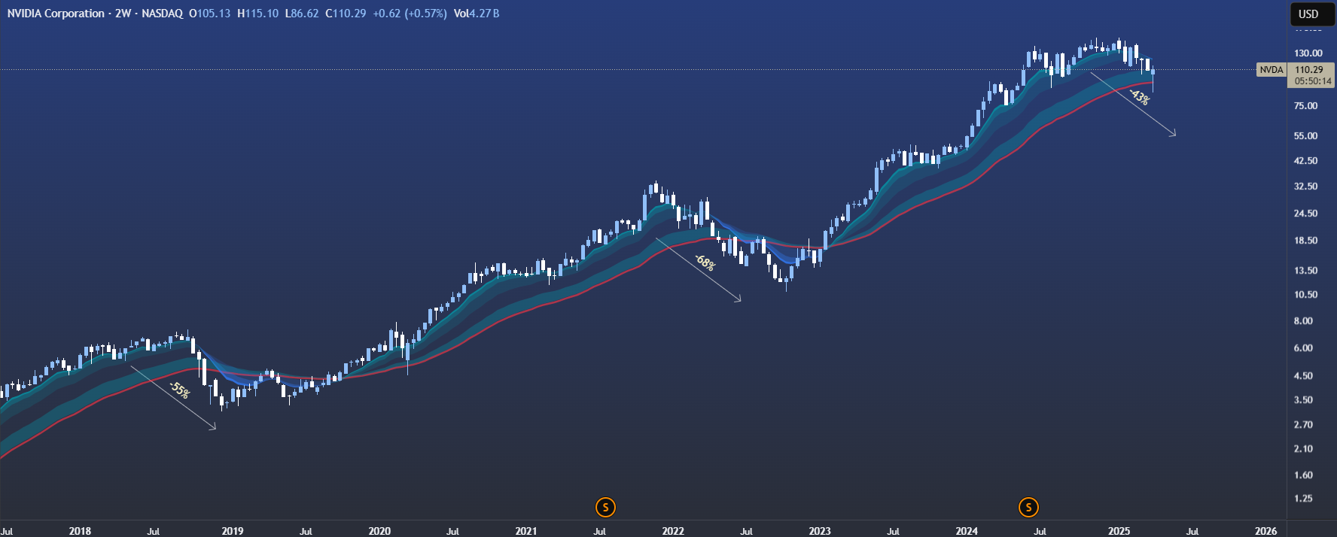Click the 3.50 price axis label

pos(1303,400)
